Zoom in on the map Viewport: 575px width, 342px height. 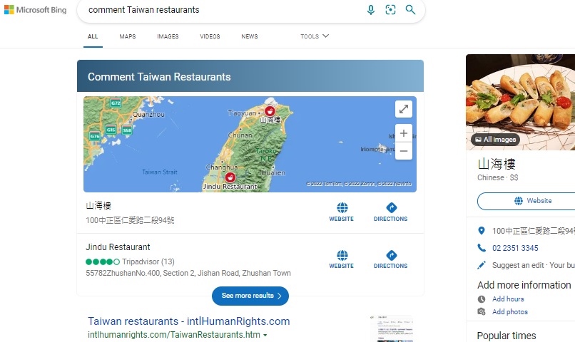pos(403,133)
